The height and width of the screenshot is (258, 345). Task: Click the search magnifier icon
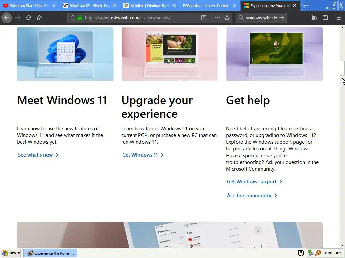pyautogui.click(x=241, y=18)
